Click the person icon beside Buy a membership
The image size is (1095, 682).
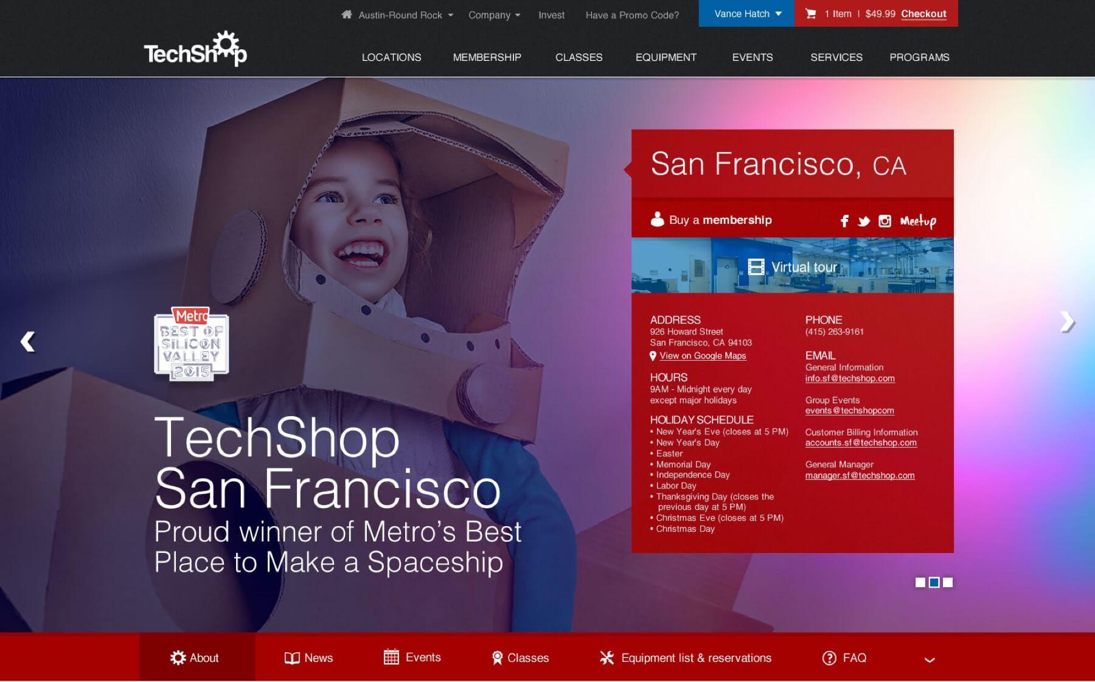657,219
